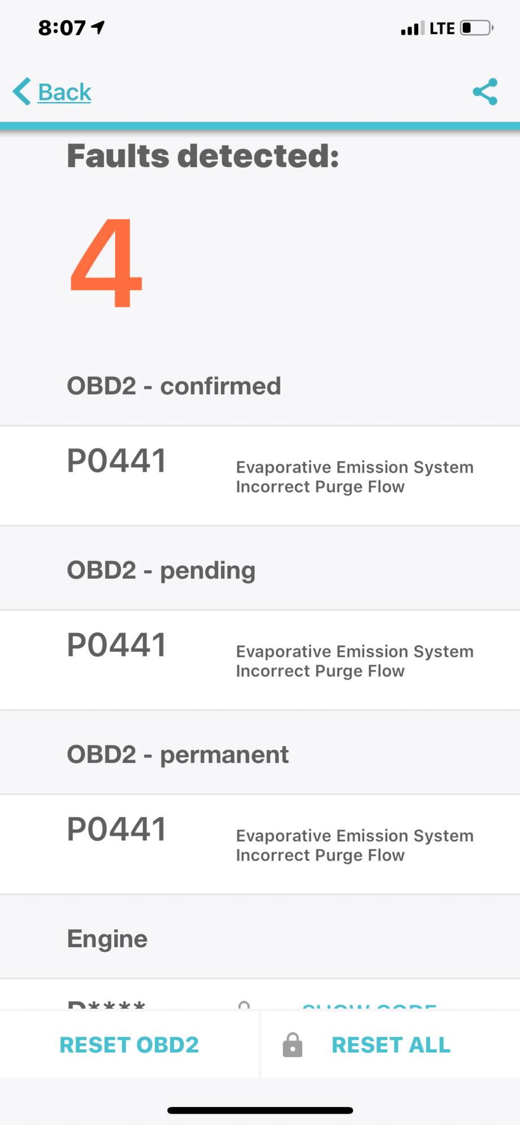Tap the LTE network indicator

point(442,28)
